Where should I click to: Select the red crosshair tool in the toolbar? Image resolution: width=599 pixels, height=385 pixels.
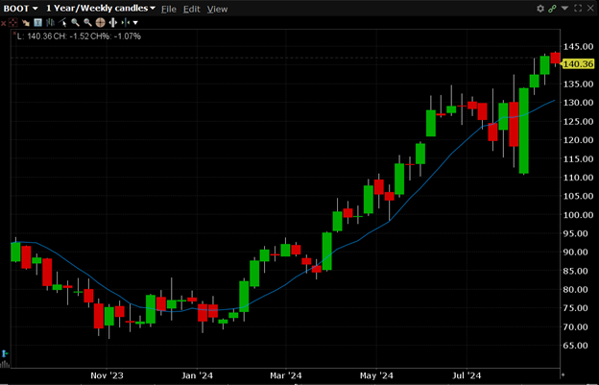[12, 22]
